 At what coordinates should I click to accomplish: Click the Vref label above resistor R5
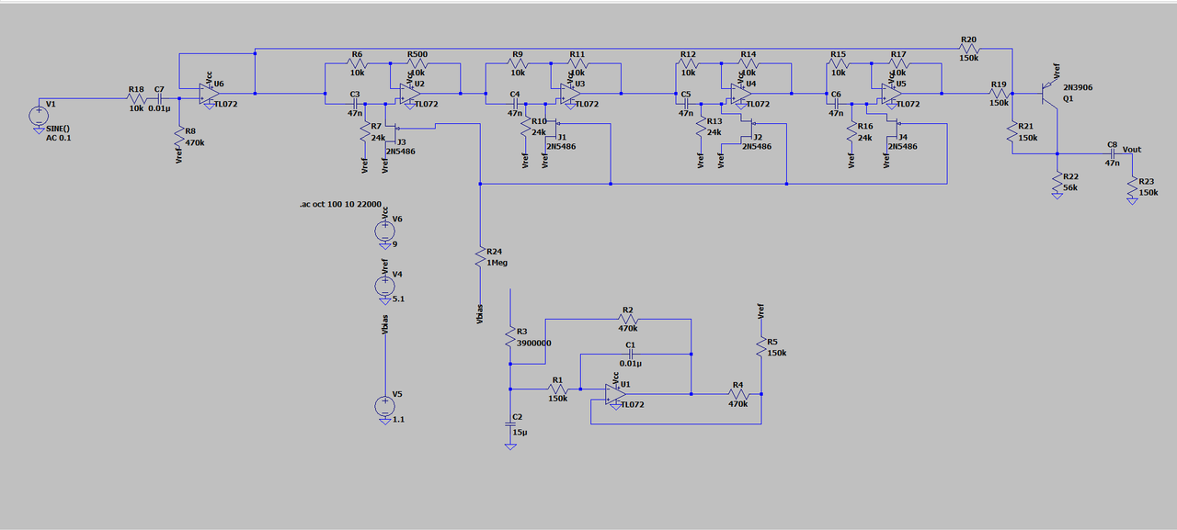760,311
